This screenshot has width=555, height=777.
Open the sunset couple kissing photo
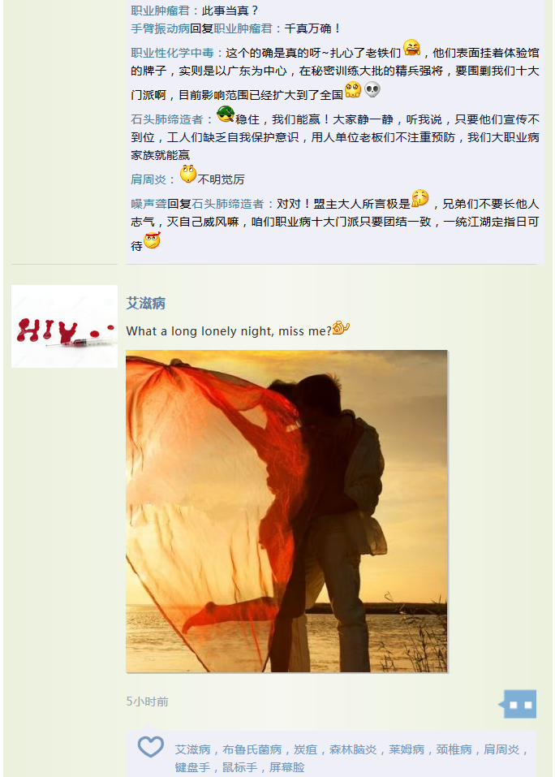tap(286, 511)
